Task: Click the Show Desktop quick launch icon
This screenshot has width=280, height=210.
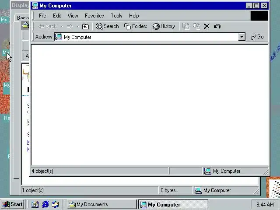Action: (35, 204)
